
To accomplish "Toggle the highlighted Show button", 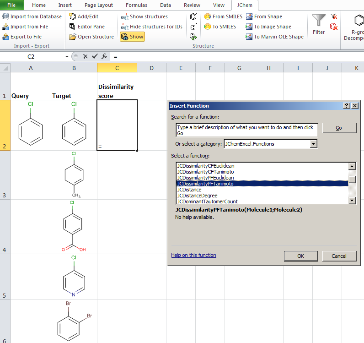I will tap(132, 37).
